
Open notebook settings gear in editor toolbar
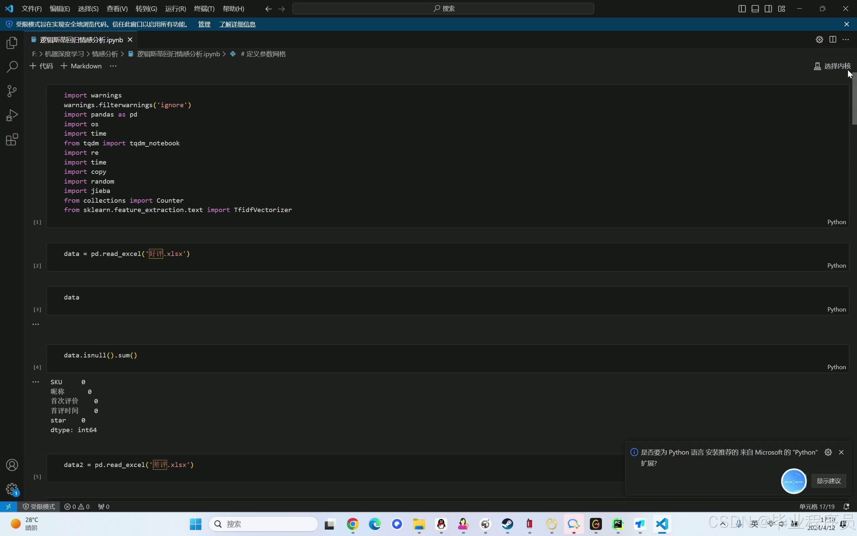coord(819,39)
